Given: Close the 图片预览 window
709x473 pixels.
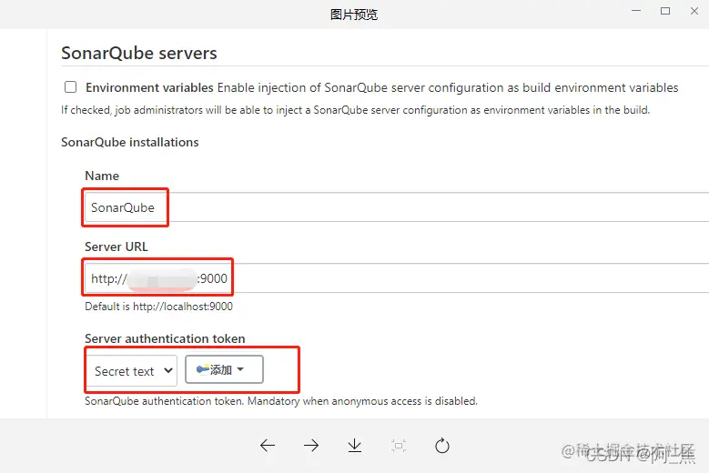Looking at the screenshot, I should (x=694, y=11).
